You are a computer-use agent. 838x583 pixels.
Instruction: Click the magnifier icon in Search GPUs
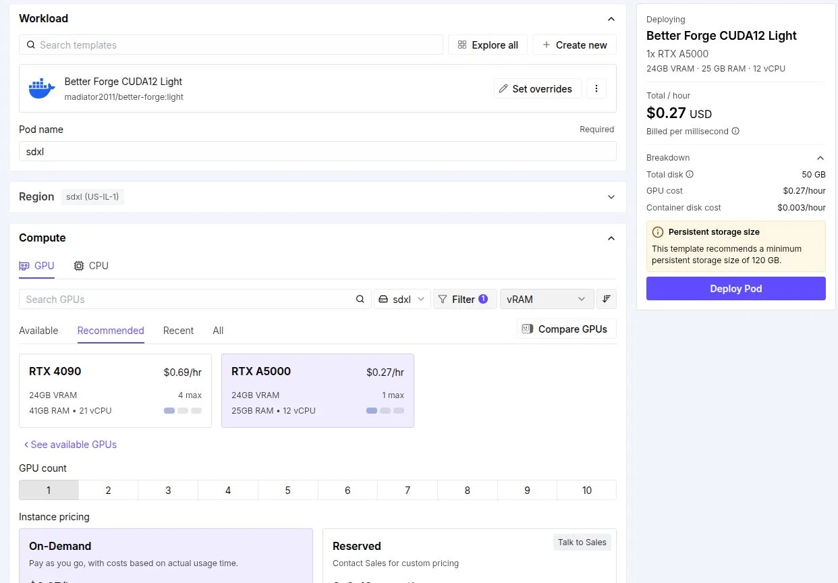click(x=360, y=299)
